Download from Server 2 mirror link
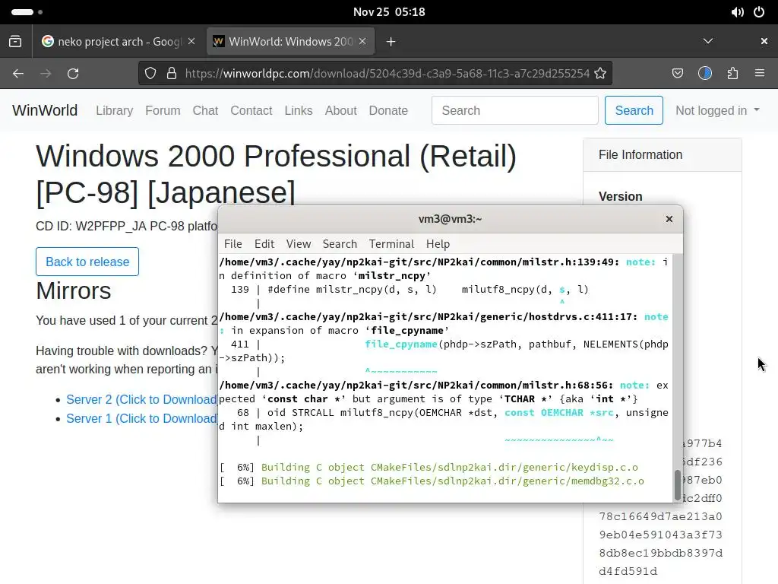The width and height of the screenshot is (778, 584). coord(141,400)
